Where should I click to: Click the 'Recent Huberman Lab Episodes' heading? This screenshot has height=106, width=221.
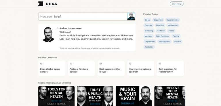[55, 83]
